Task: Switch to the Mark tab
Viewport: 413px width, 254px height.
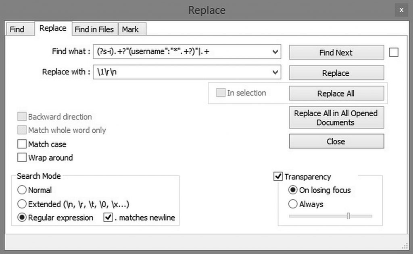Action: [130, 29]
